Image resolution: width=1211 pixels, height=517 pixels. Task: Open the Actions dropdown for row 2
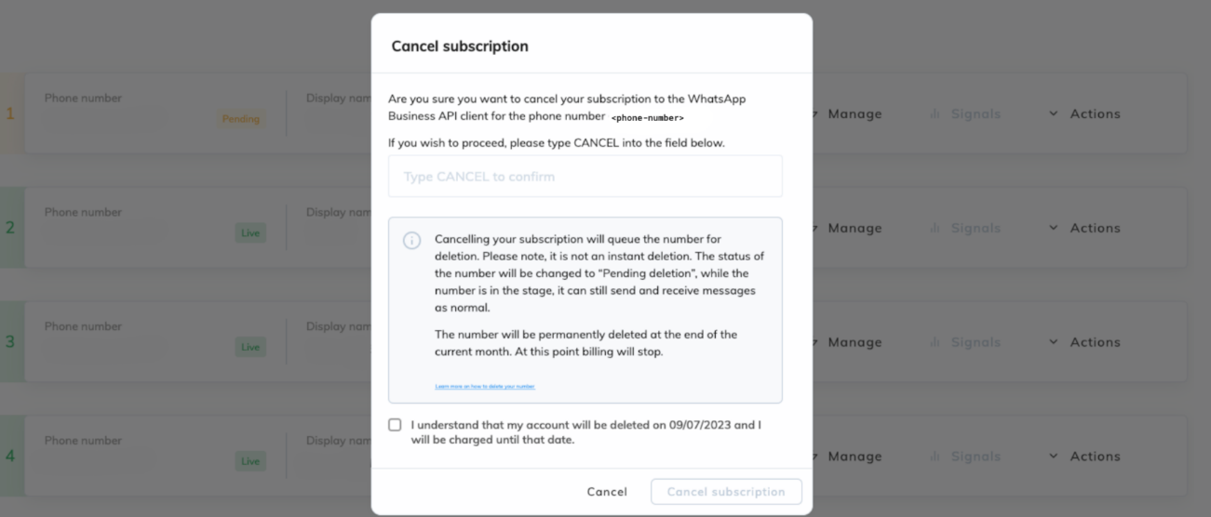click(1084, 229)
